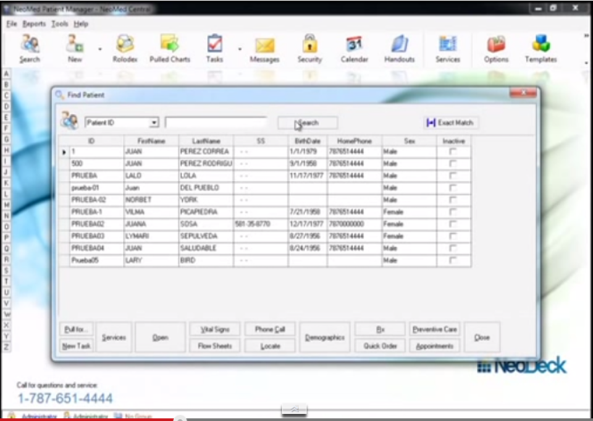Image resolution: width=593 pixels, height=421 pixels.
Task: Open the Reports menu
Action: 34,24
